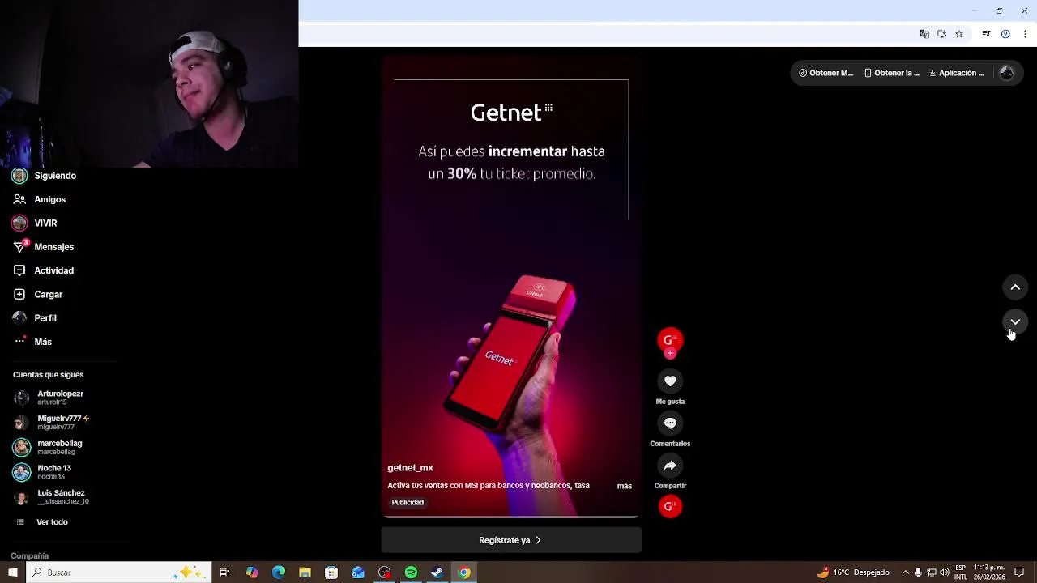Open the microphone tray icon

918,572
